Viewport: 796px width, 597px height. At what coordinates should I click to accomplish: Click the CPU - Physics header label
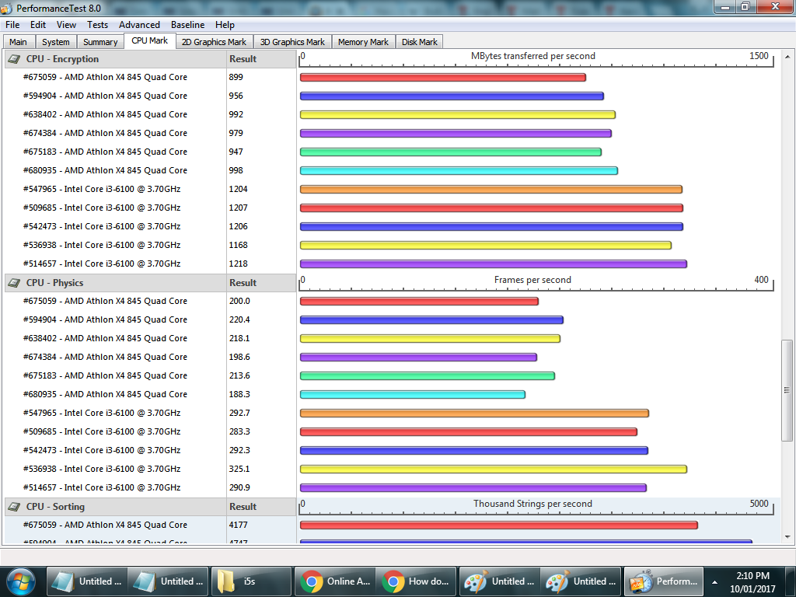(55, 283)
